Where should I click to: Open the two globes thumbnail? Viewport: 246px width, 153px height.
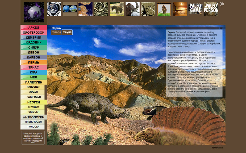70,9
